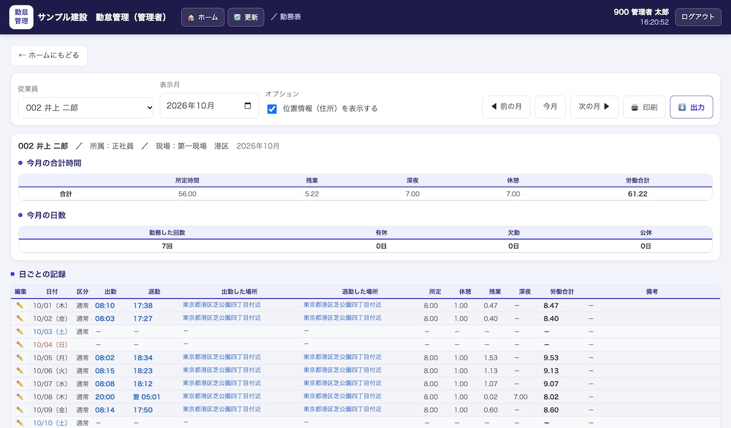Click the 出力 export button
Screen dimensions: 731x428
point(691,107)
